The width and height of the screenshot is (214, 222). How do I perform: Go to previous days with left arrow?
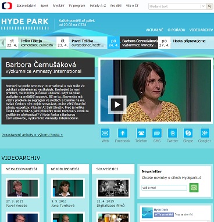3,42
